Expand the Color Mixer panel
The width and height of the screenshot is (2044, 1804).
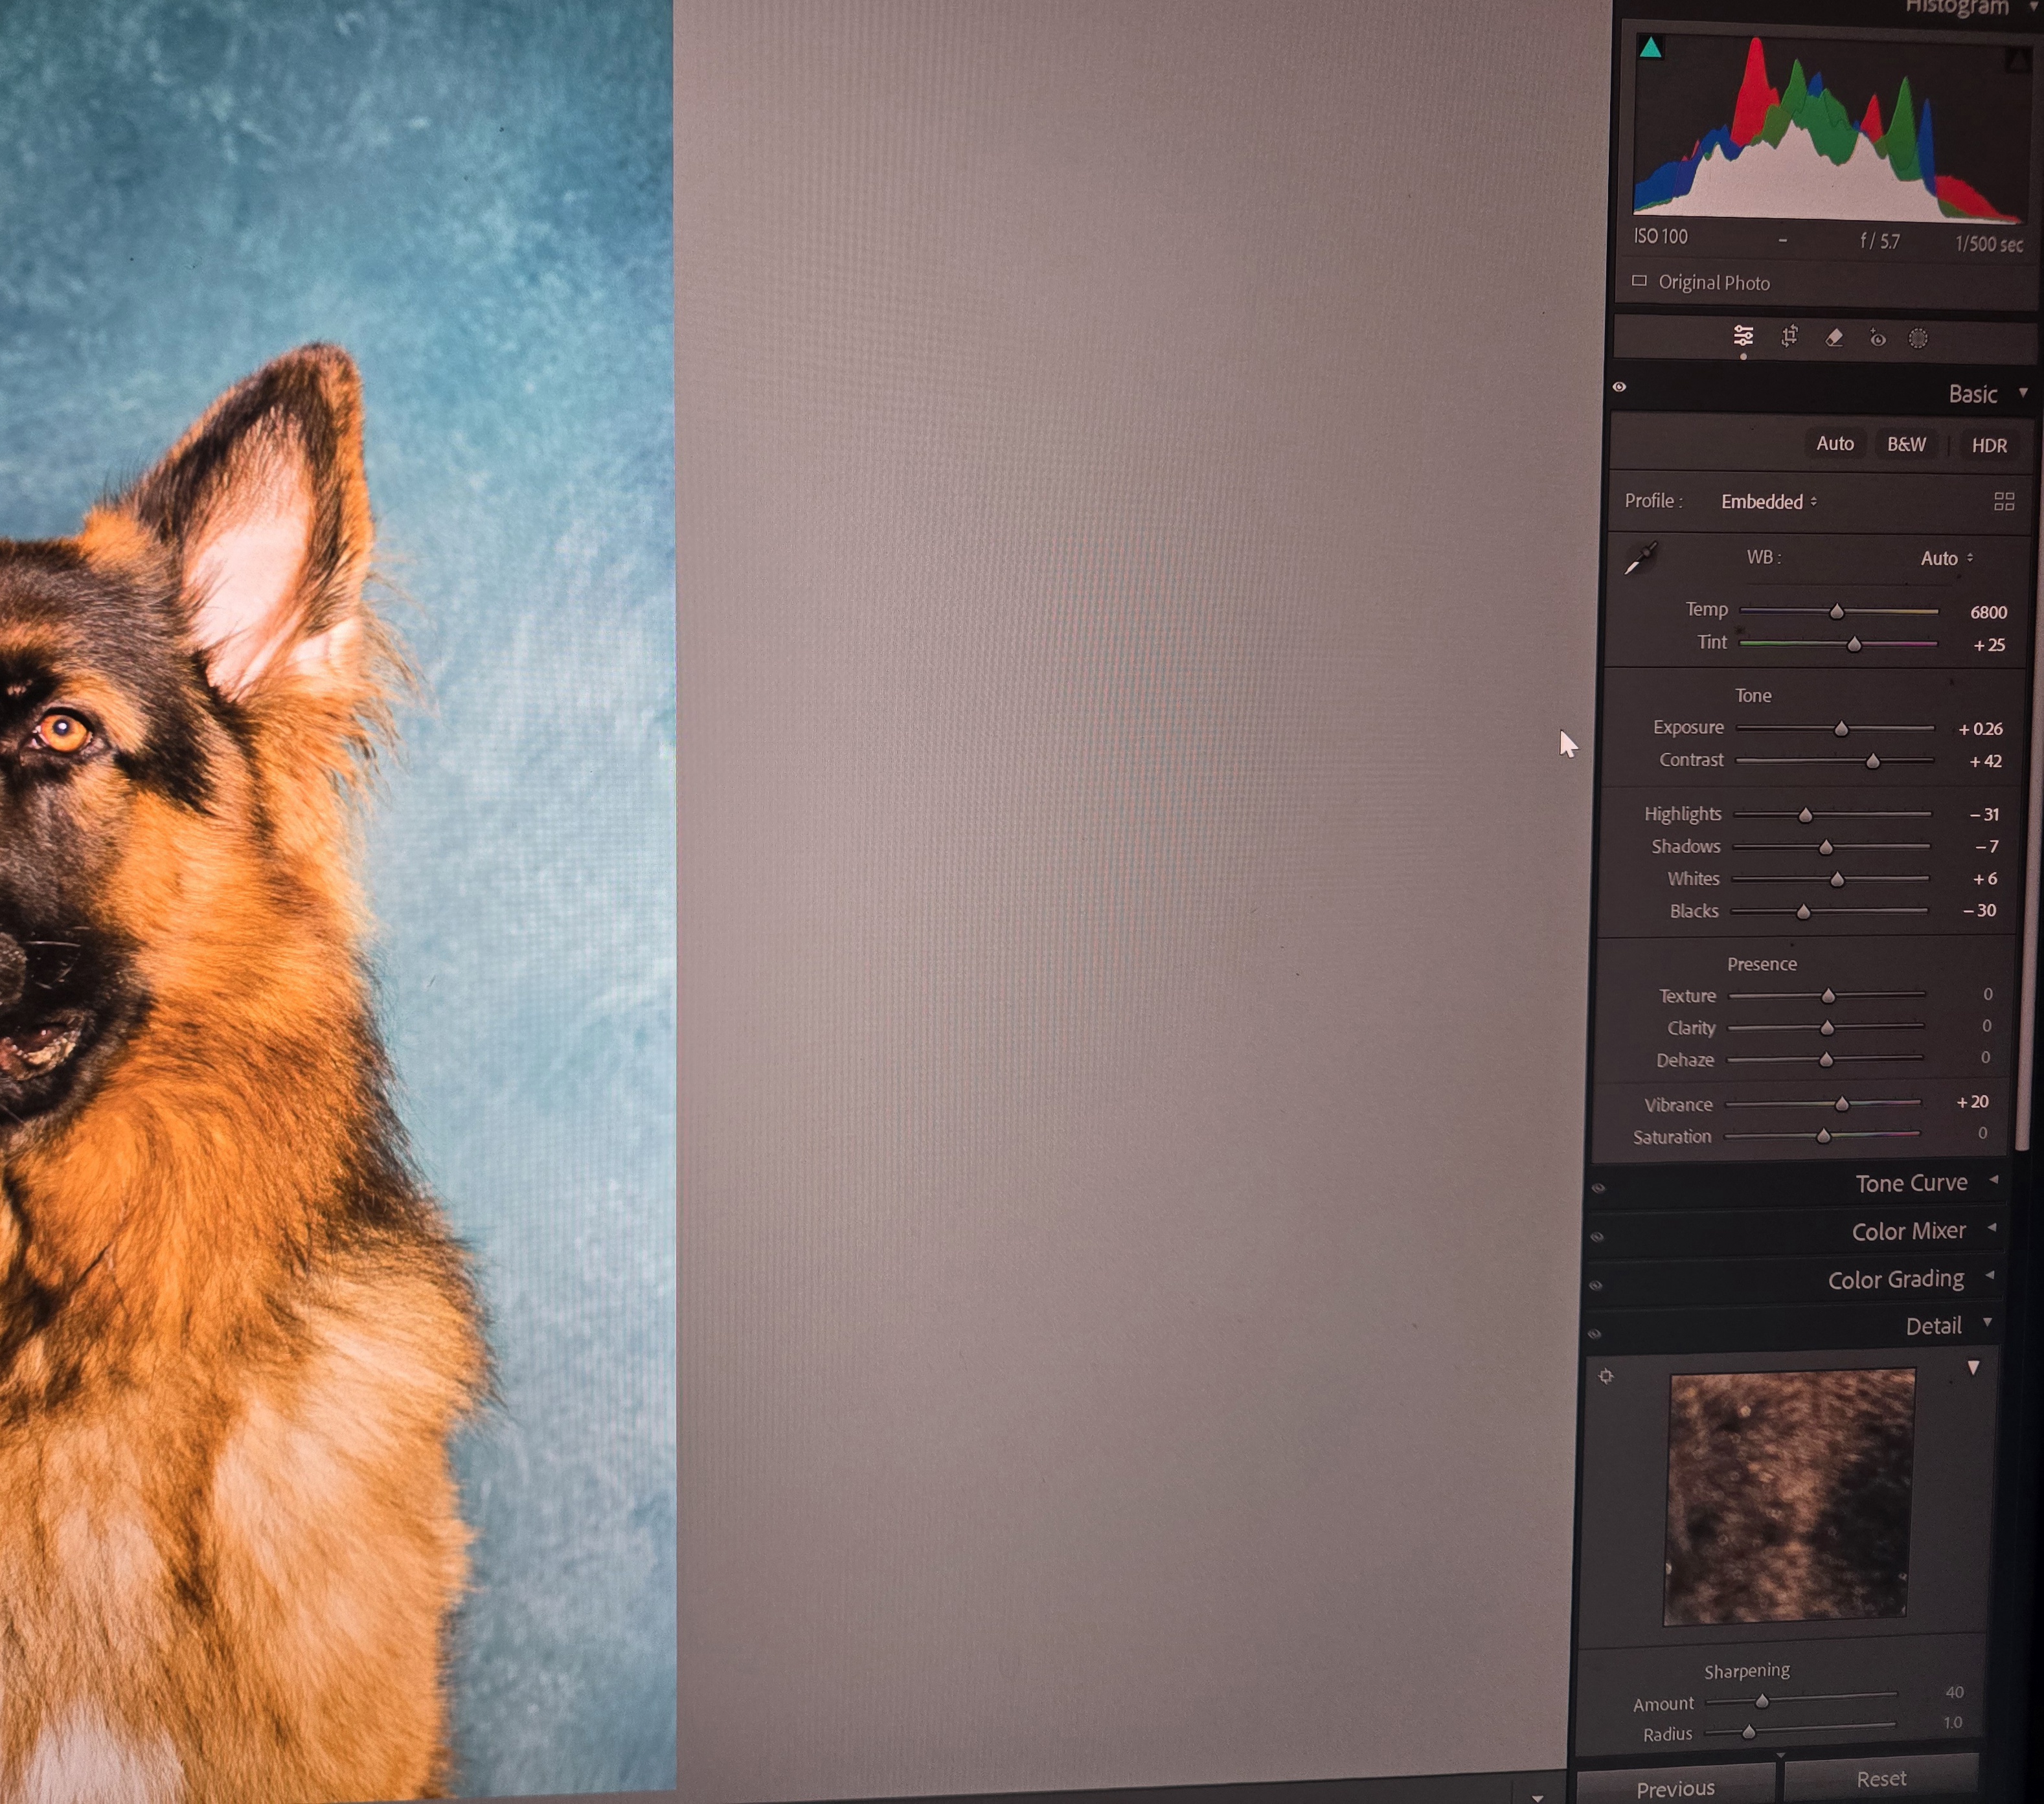1908,1231
